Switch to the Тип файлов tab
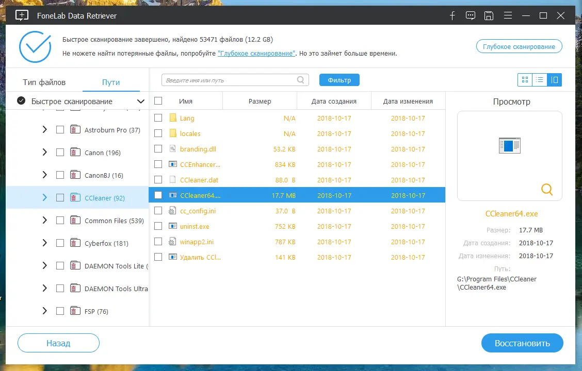This screenshot has height=371, width=582. (44, 82)
